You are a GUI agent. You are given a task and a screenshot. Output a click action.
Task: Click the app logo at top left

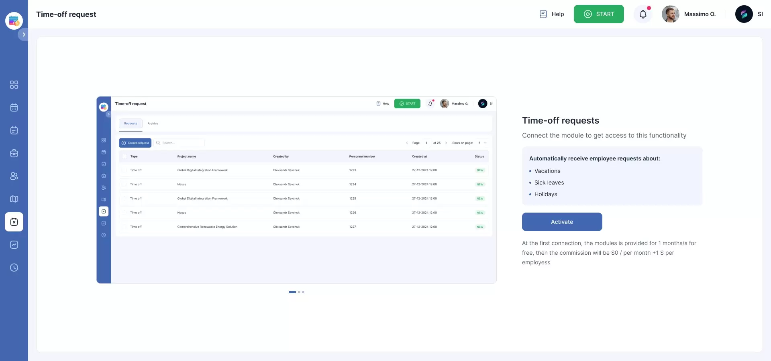coord(14,20)
